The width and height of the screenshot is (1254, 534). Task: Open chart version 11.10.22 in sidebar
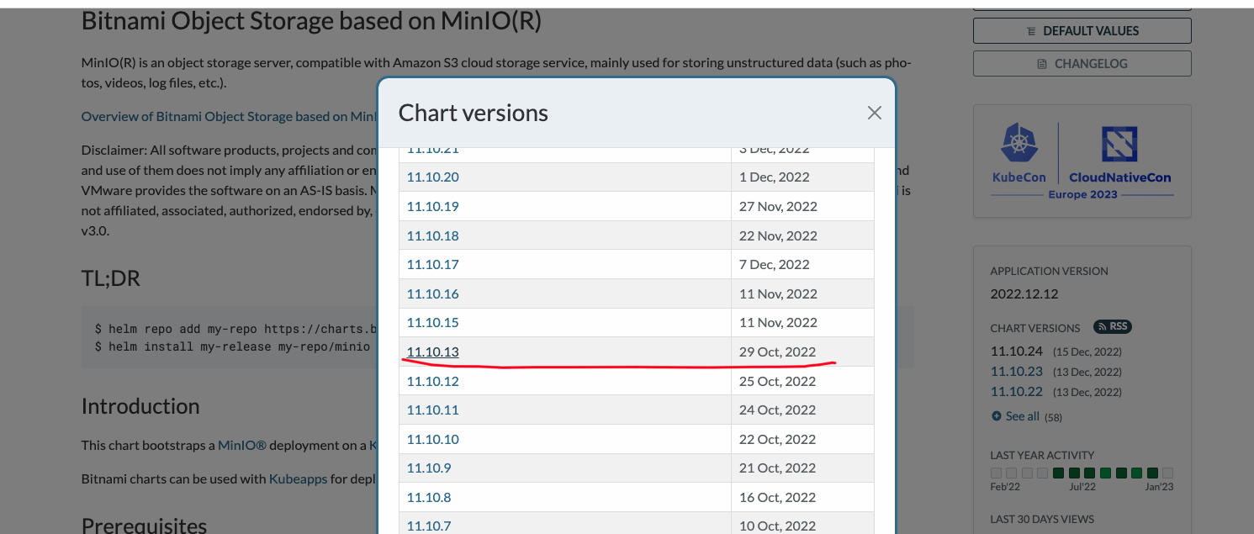[x=1016, y=392]
